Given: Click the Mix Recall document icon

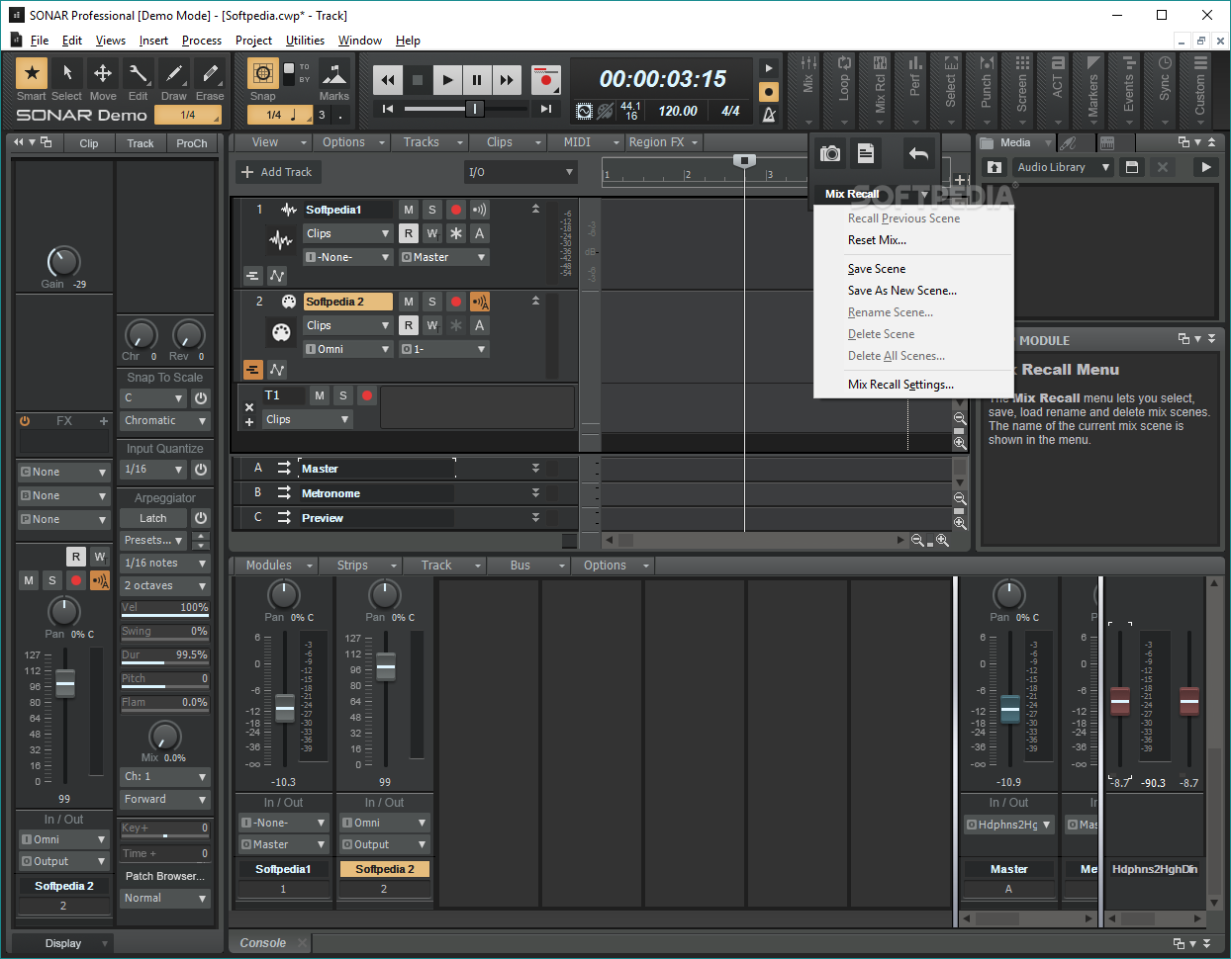Looking at the screenshot, I should 866,153.
